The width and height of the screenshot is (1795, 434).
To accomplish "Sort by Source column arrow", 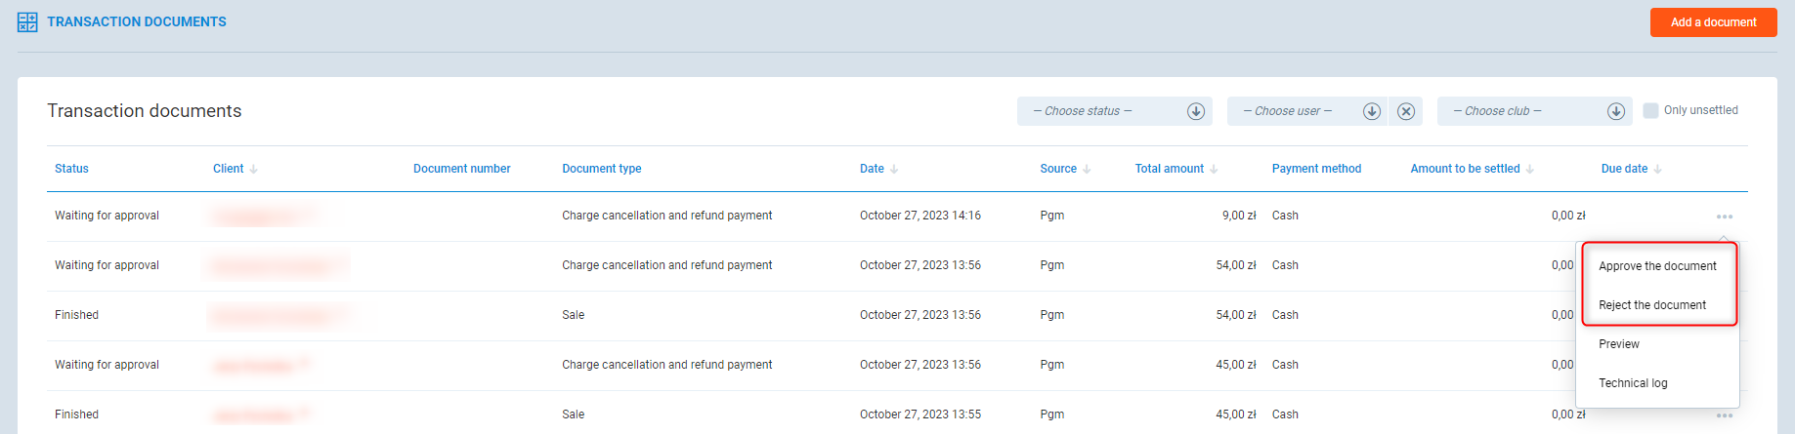I will (x=1087, y=170).
